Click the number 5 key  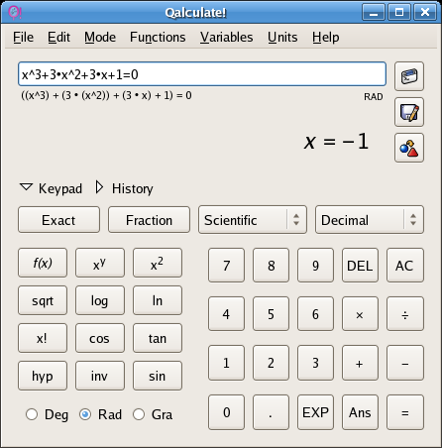[x=271, y=314]
